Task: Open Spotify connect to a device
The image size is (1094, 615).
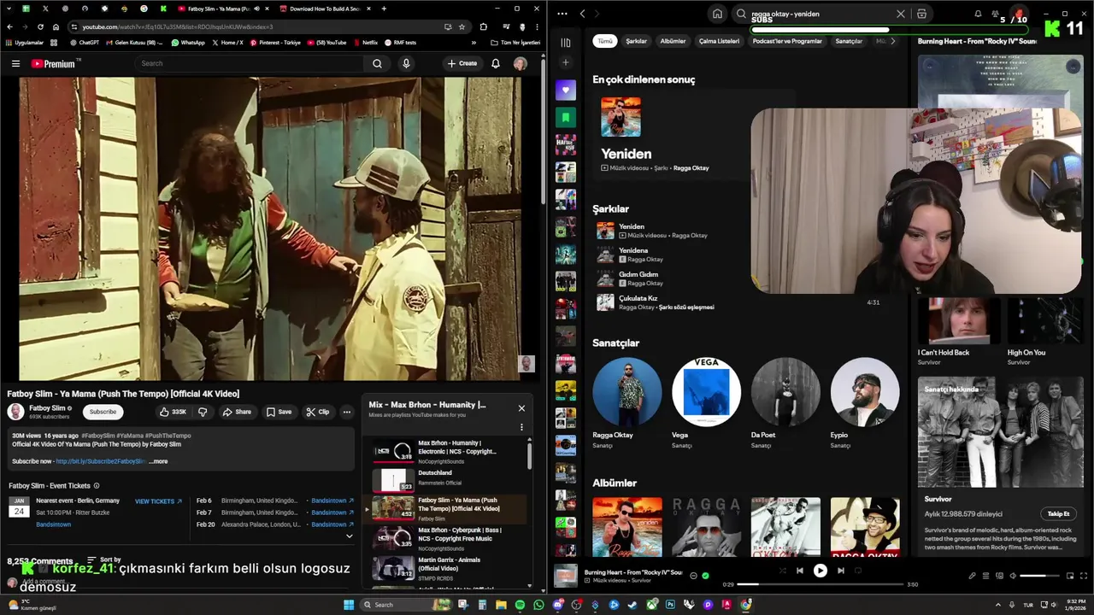Action: (x=999, y=576)
